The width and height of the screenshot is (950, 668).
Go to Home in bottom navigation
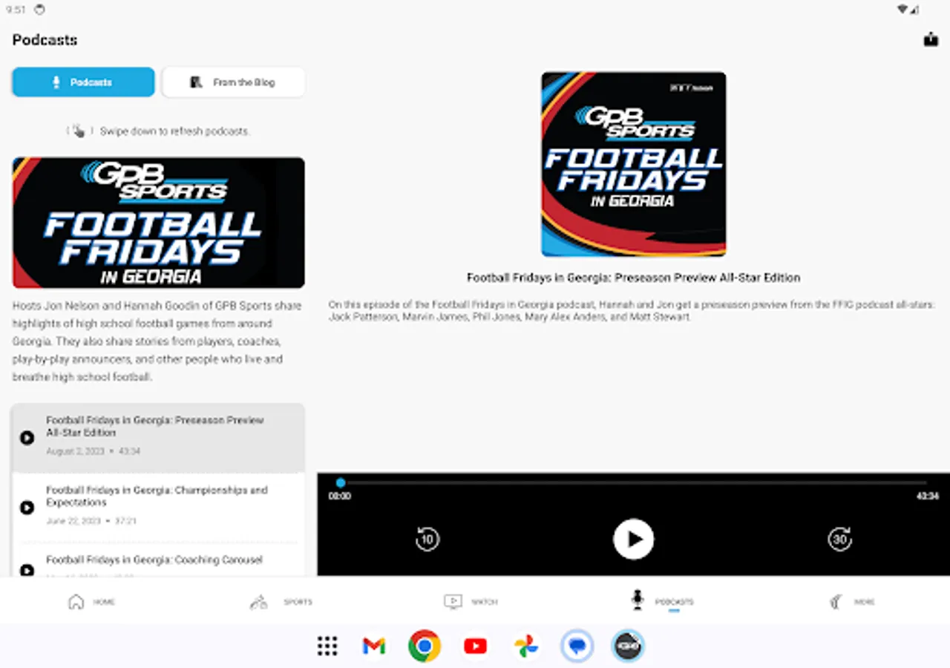pos(91,601)
